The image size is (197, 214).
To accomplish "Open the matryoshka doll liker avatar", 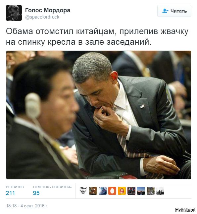I will [122, 191].
